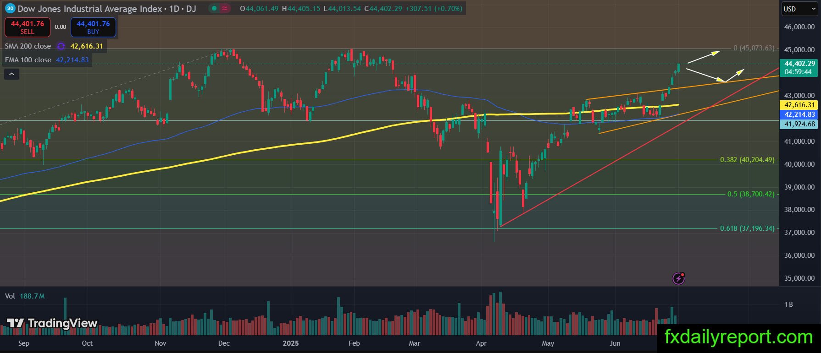
Task: Click the low value L44,013.54
Action: coord(342,8)
